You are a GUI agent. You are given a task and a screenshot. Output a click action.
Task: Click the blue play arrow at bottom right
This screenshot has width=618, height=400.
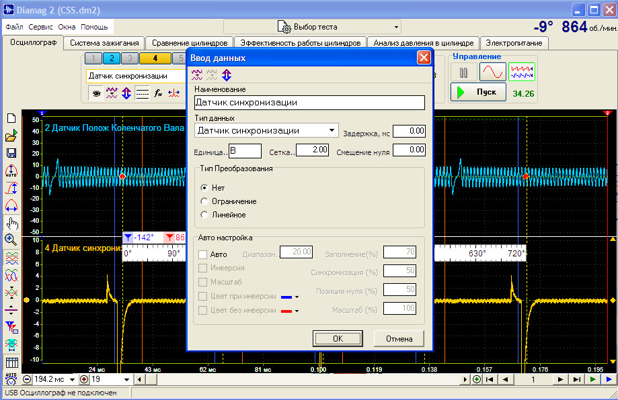point(609,380)
